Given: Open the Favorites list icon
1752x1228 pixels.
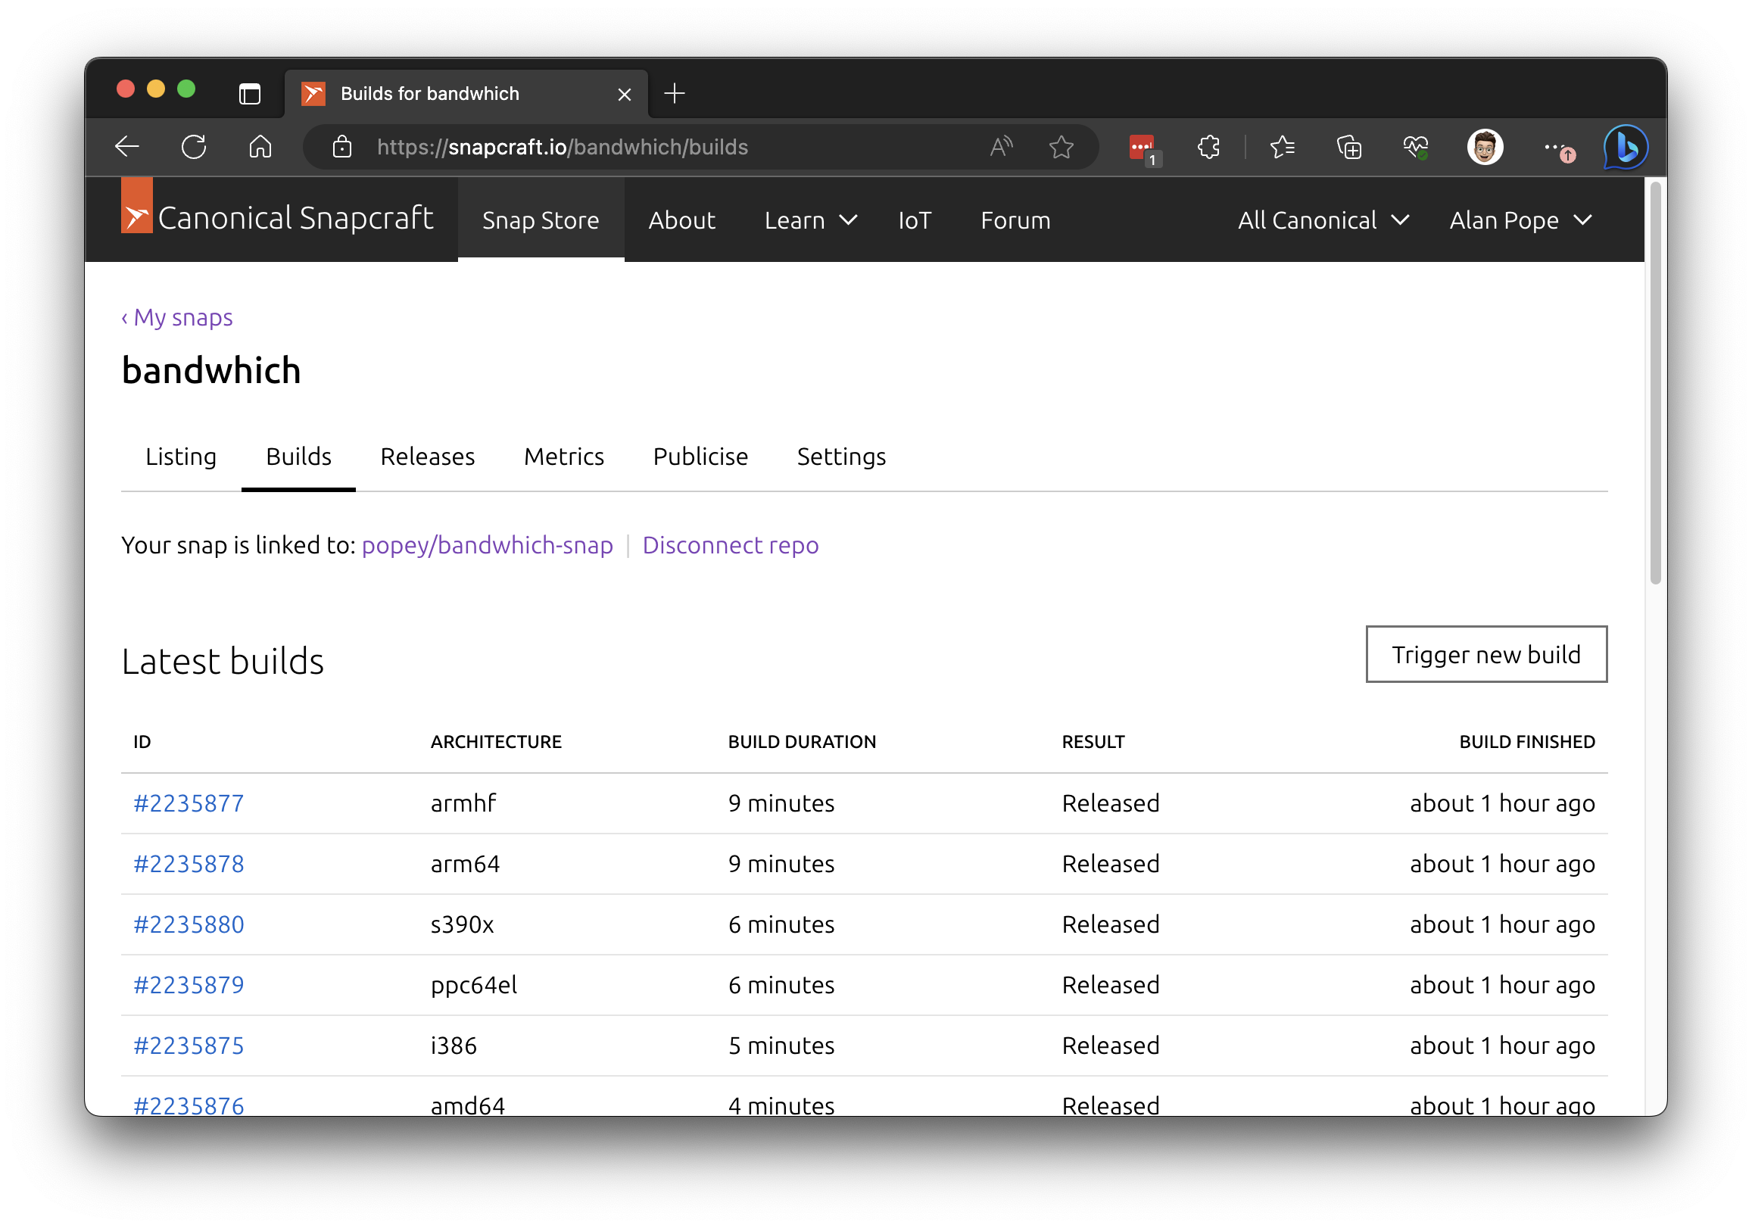Looking at the screenshot, I should pyautogui.click(x=1282, y=147).
